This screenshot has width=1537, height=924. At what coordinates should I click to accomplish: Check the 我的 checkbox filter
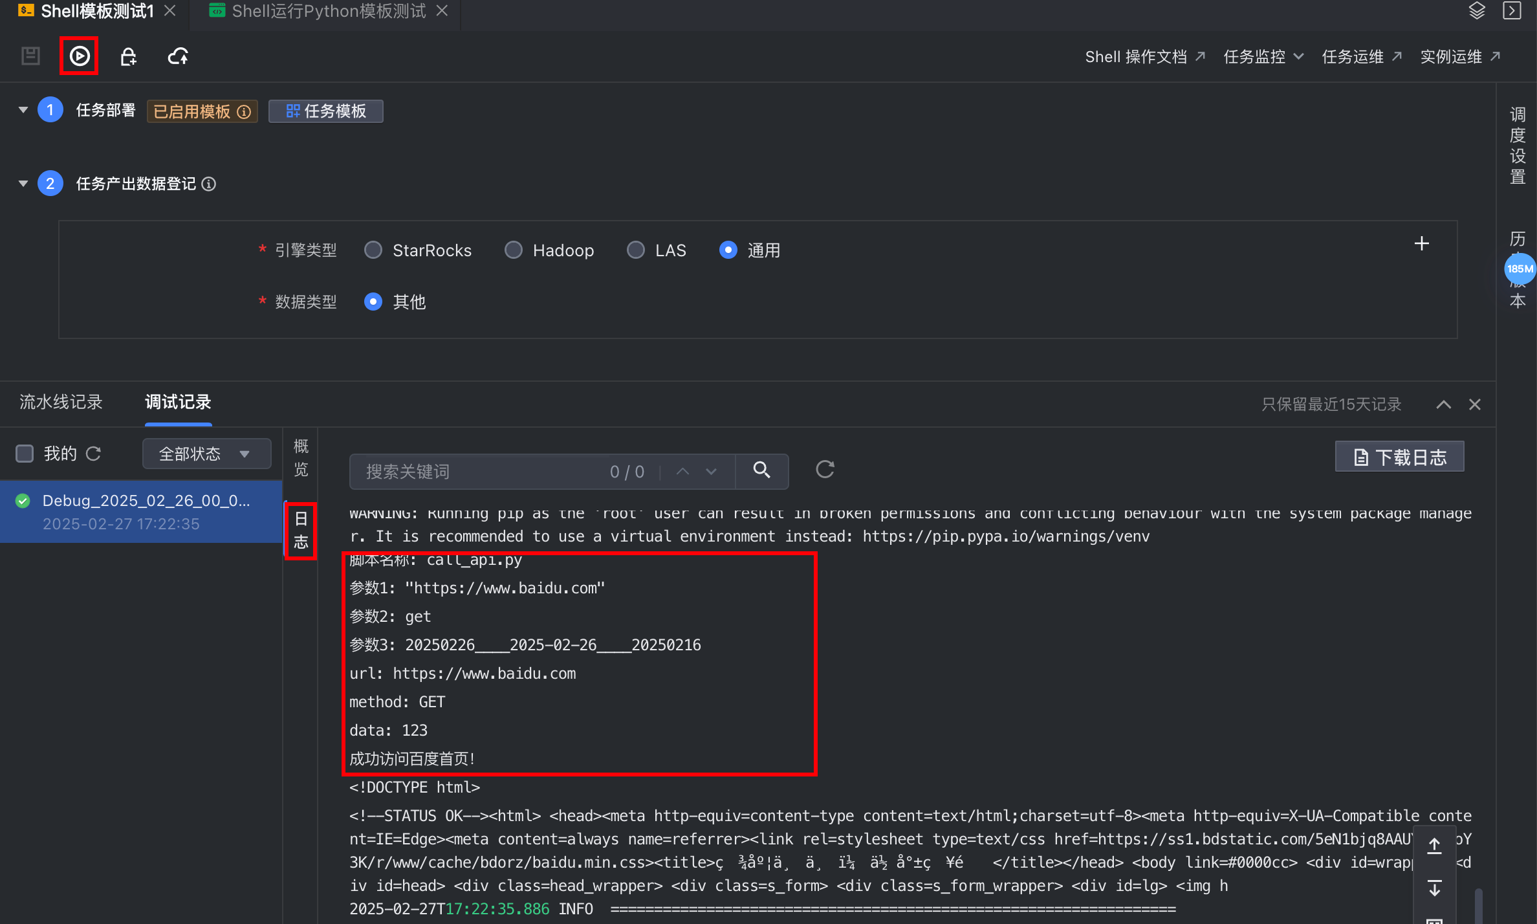pos(25,454)
